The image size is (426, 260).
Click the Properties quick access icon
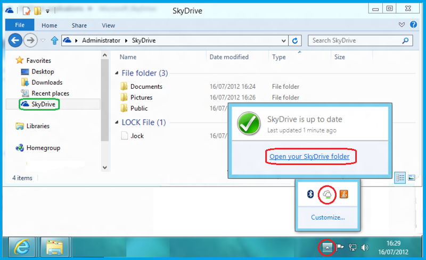27,11
